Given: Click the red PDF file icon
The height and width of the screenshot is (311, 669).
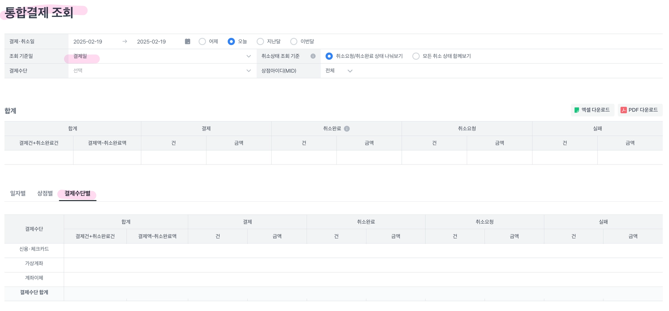Looking at the screenshot, I should [623, 110].
